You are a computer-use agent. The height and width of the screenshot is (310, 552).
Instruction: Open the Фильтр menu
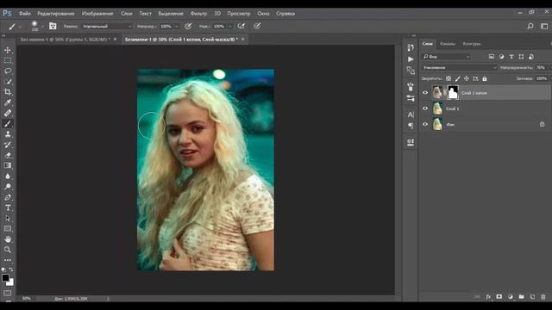(198, 14)
